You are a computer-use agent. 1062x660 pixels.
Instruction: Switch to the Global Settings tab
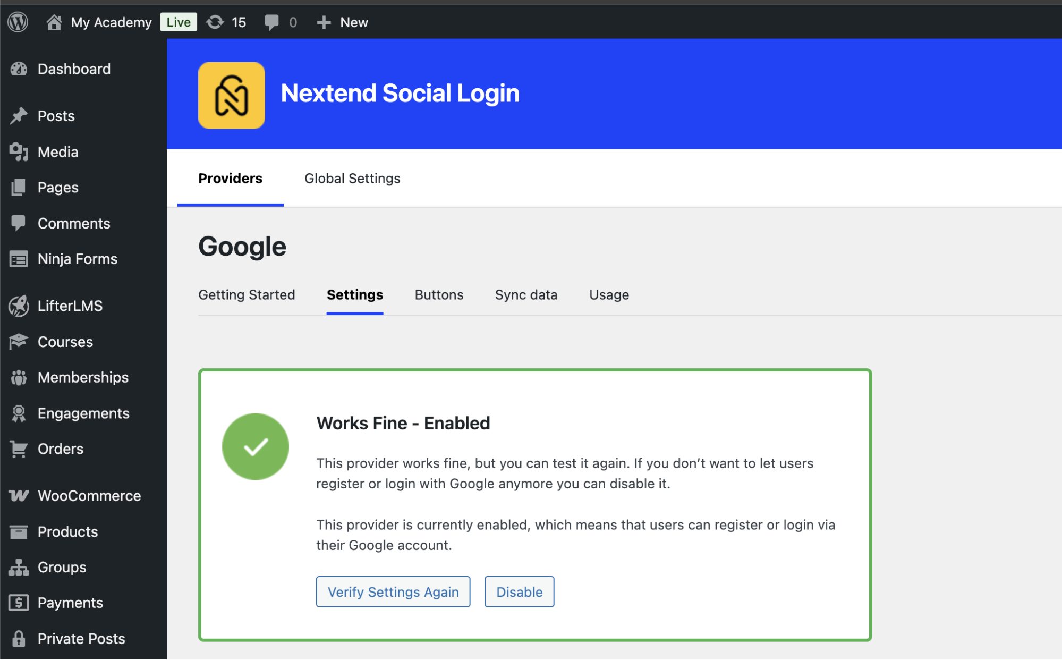[352, 179]
